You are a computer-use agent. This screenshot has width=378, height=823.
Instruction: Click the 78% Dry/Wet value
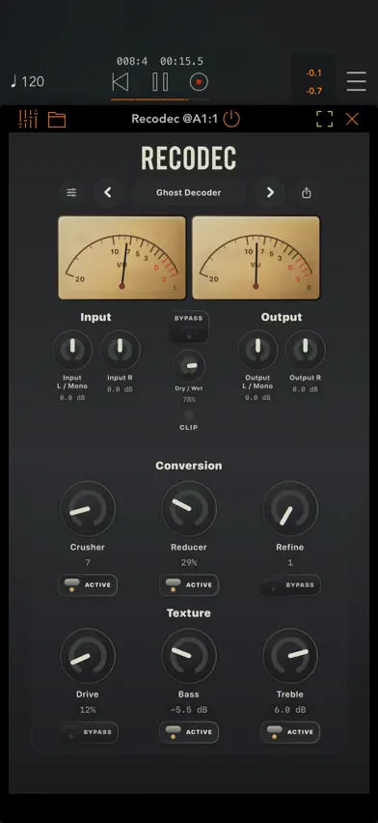pyautogui.click(x=189, y=400)
